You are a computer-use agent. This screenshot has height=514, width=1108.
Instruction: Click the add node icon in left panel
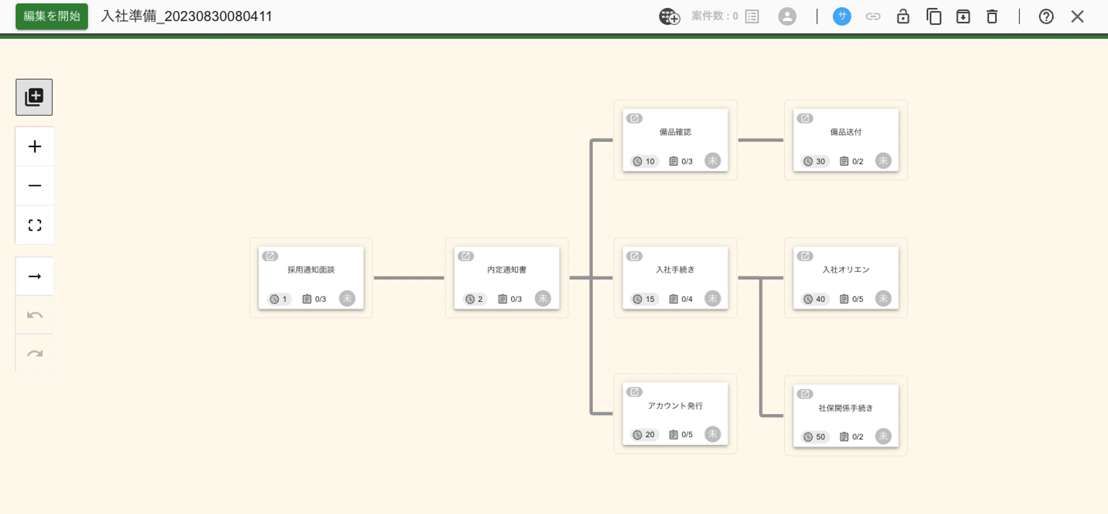click(x=34, y=97)
